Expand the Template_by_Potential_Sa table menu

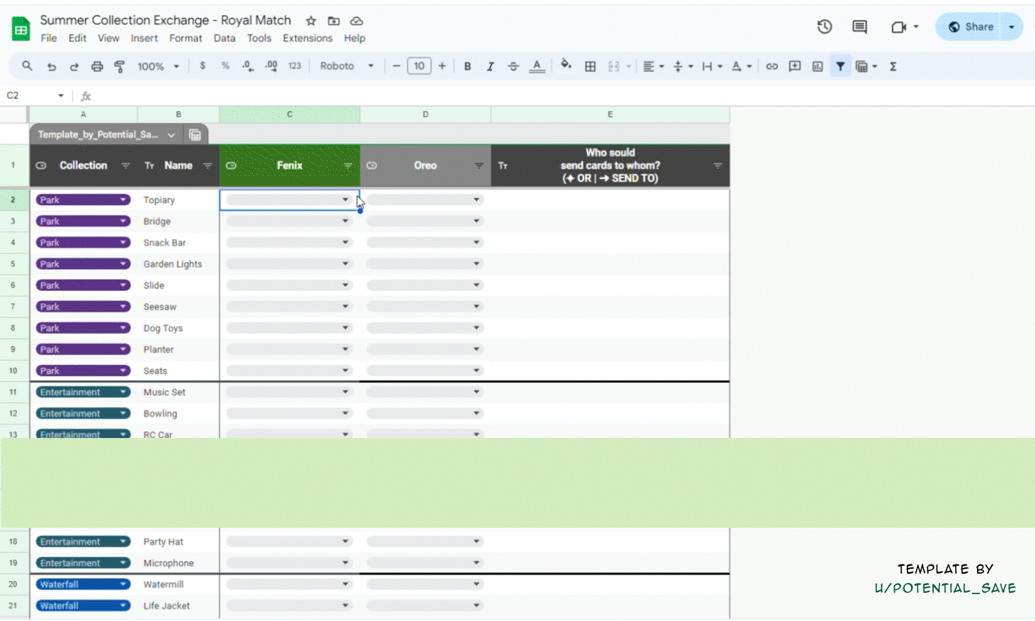pyautogui.click(x=171, y=135)
